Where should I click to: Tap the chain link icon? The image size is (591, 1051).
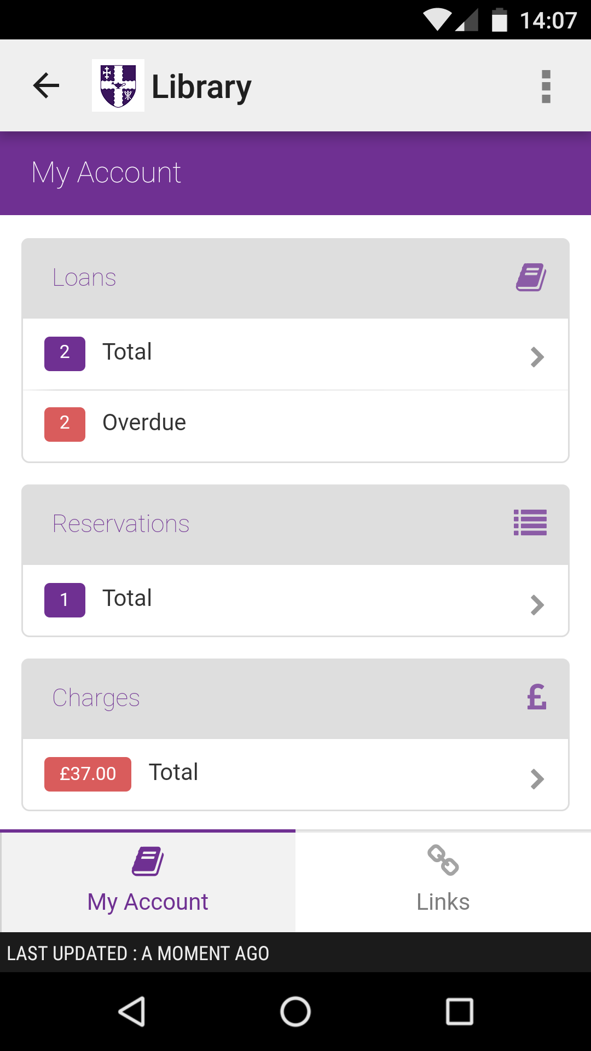point(443,860)
